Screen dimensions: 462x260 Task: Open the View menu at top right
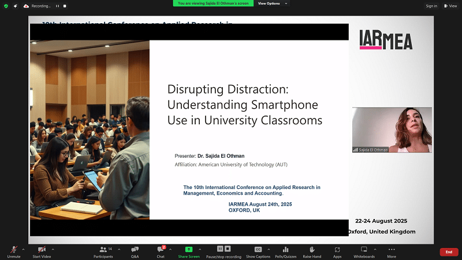[450, 6]
